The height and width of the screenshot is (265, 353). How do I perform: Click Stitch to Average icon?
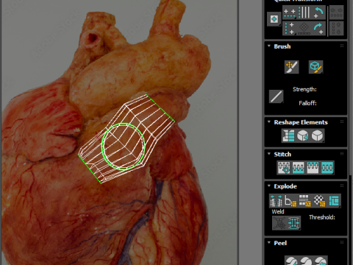pyautogui.click(x=299, y=168)
